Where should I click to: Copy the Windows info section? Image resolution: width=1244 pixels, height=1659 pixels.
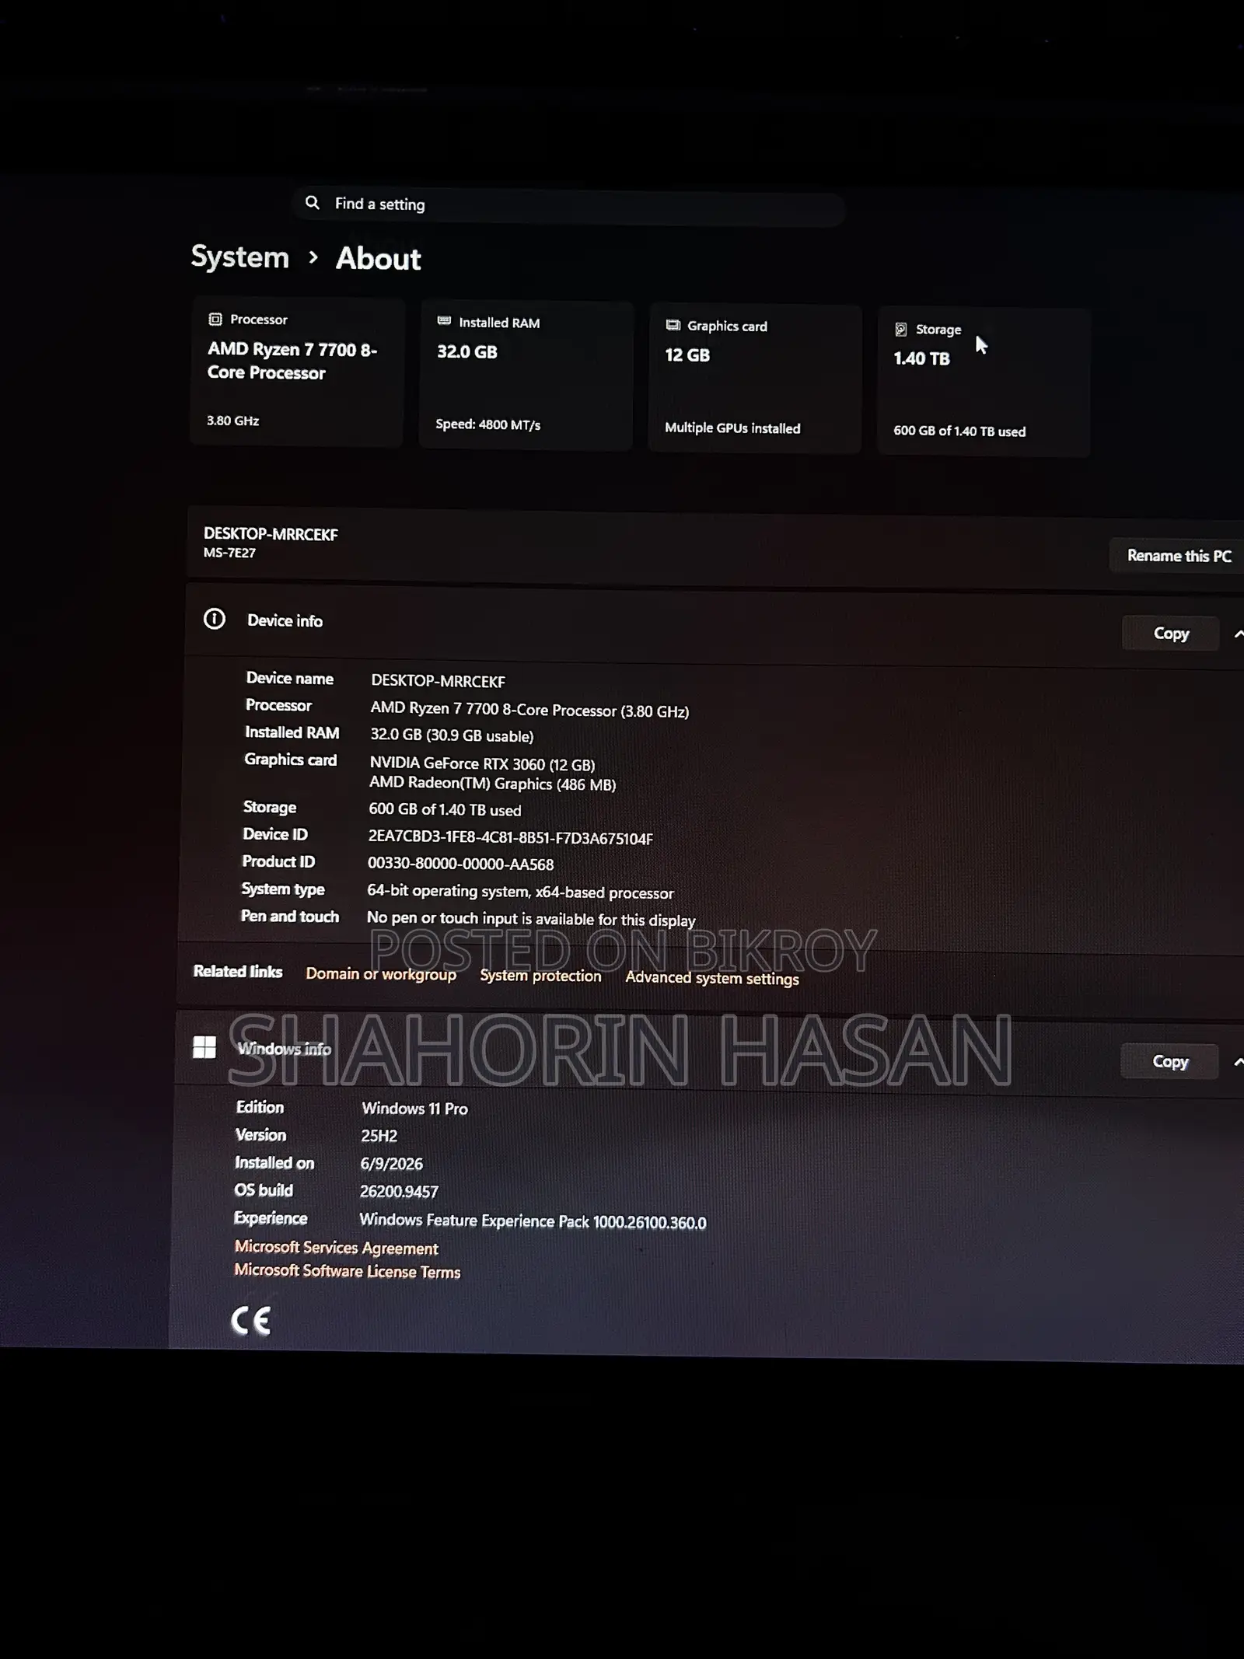[x=1169, y=1062]
